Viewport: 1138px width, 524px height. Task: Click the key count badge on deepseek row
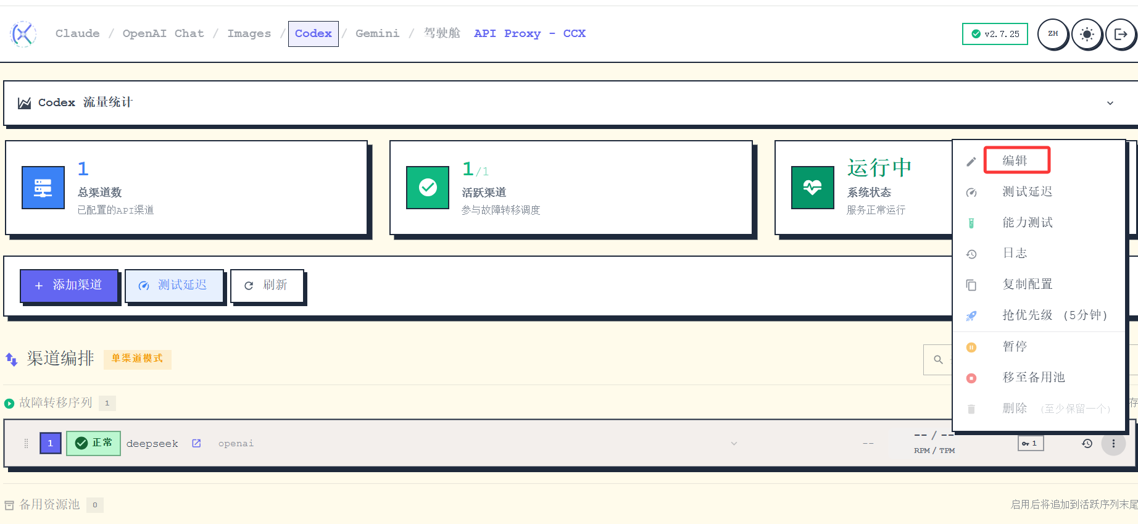coord(1031,443)
